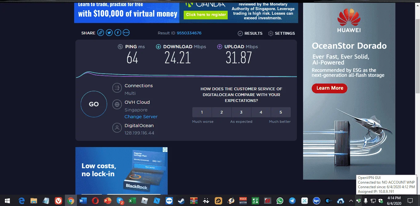Image resolution: width=420 pixels, height=206 pixels.
Task: Rate customer service 5 Much better
Action: [281, 112]
